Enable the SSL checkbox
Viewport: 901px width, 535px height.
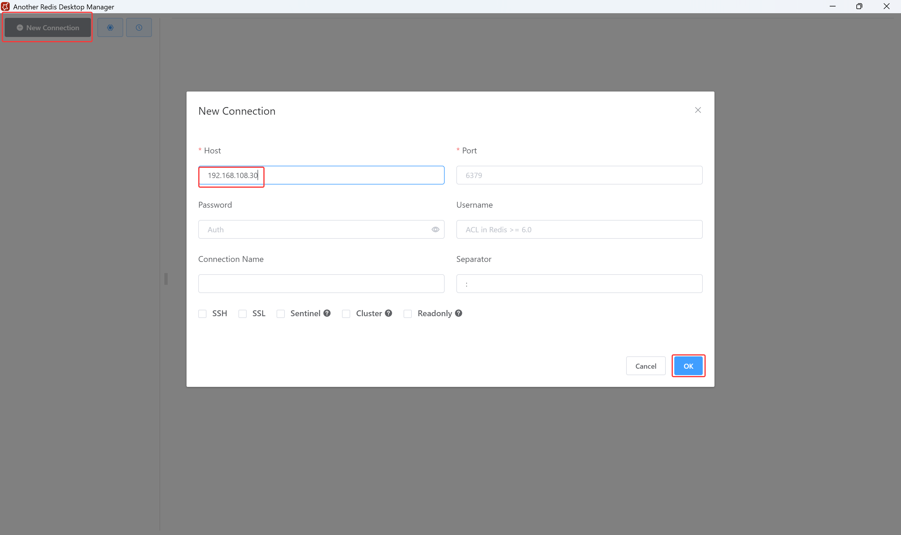(x=243, y=314)
